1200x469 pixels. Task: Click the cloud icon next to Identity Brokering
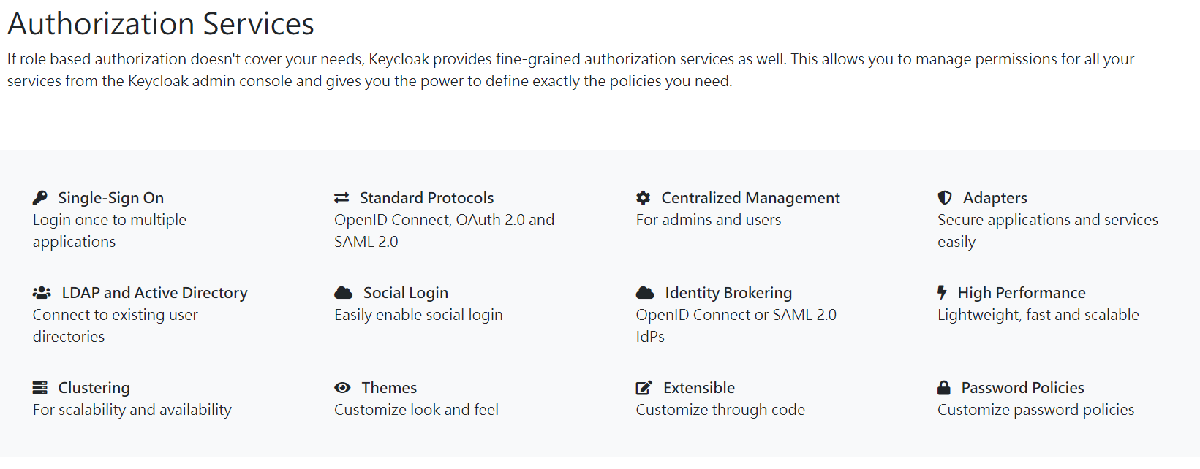[645, 293]
